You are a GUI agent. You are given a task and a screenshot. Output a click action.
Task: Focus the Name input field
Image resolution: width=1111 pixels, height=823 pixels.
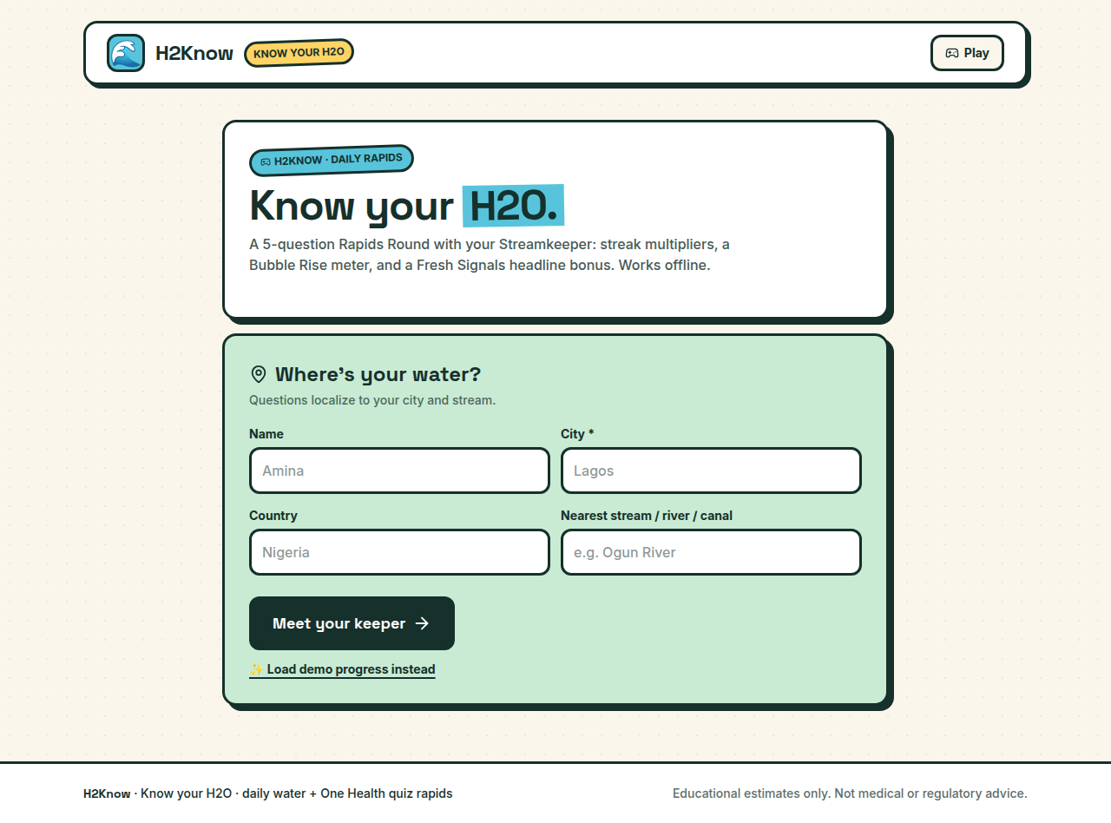(x=399, y=471)
